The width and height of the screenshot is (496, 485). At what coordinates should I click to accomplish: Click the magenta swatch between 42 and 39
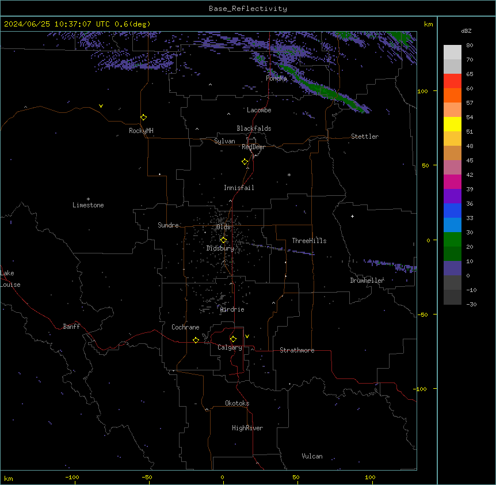pyautogui.click(x=452, y=181)
